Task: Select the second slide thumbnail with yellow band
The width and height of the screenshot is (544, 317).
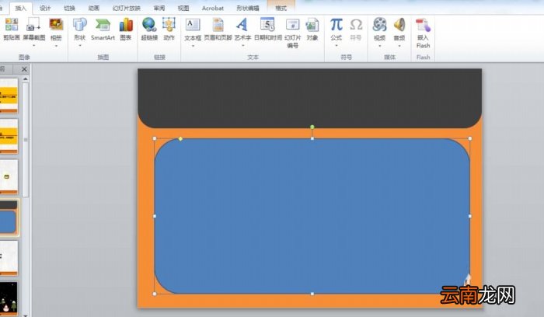Action: click(x=9, y=136)
